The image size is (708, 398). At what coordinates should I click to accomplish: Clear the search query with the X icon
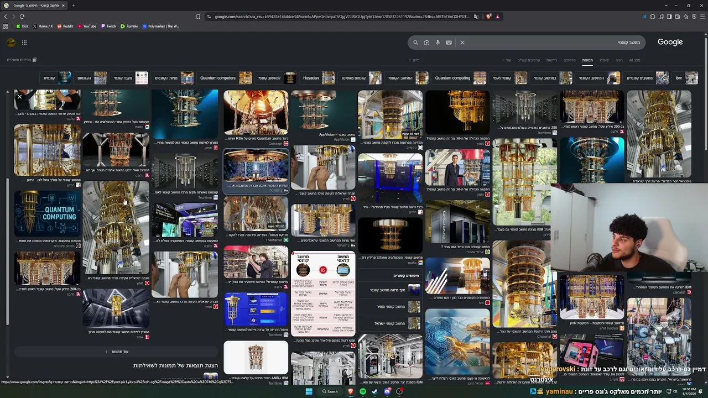point(462,43)
